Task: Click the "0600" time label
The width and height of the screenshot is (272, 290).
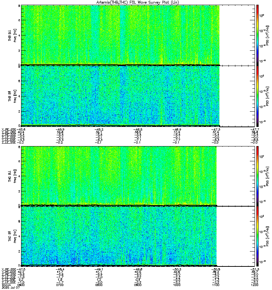Action: click(21, 285)
